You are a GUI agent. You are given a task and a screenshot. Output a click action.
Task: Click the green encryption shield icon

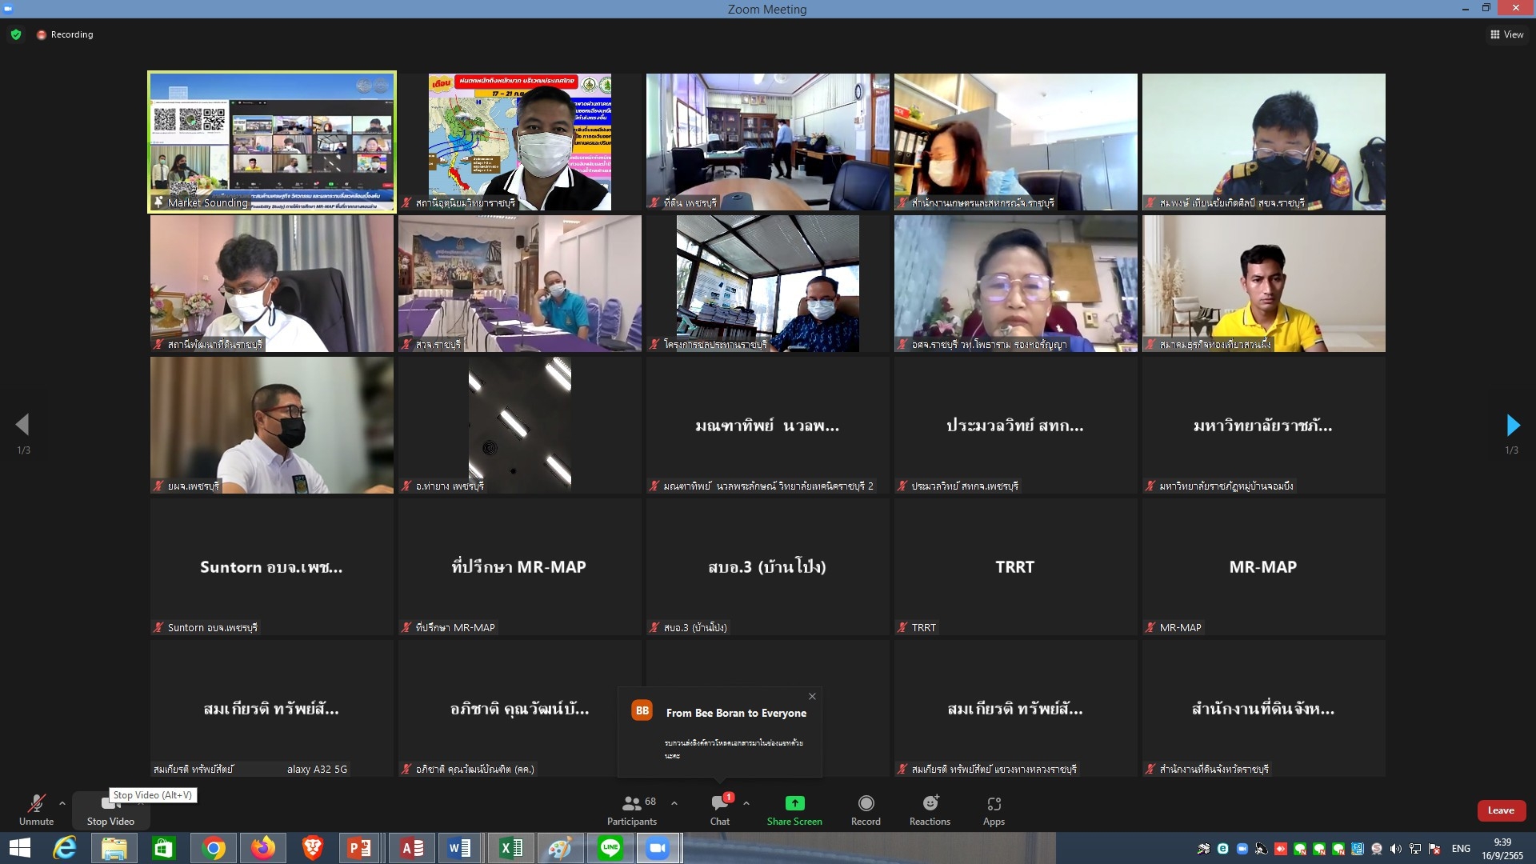pos(16,34)
